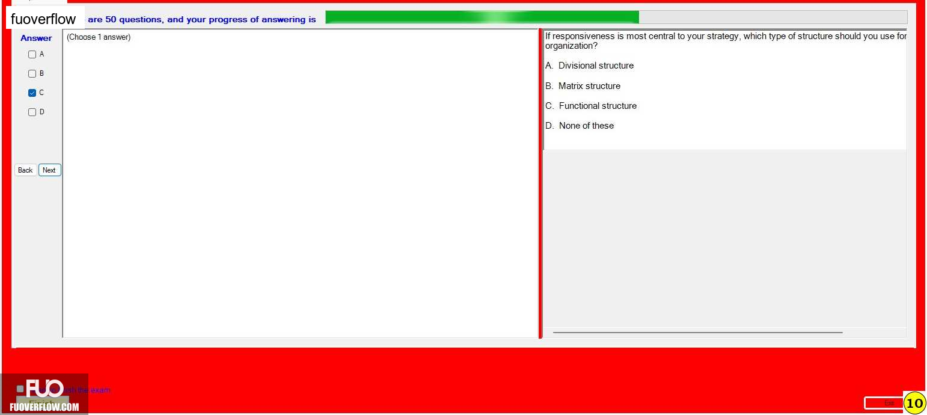This screenshot has height=415, width=927.
Task: Click the question pane horizontal scrollbar
Action: [x=697, y=332]
